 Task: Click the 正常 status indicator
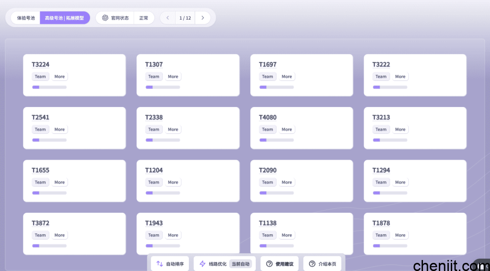[x=144, y=18]
